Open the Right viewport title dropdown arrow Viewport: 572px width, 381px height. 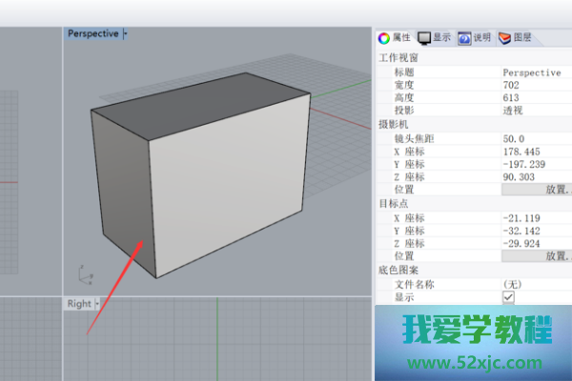97,304
